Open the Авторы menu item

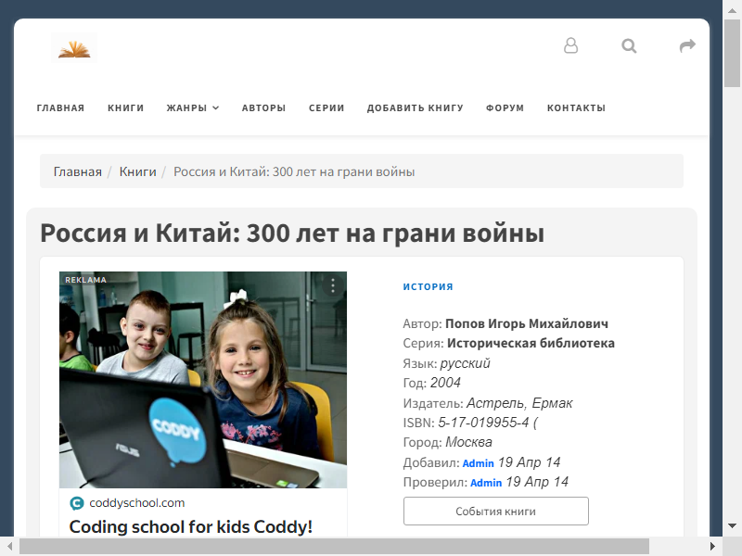coord(263,107)
